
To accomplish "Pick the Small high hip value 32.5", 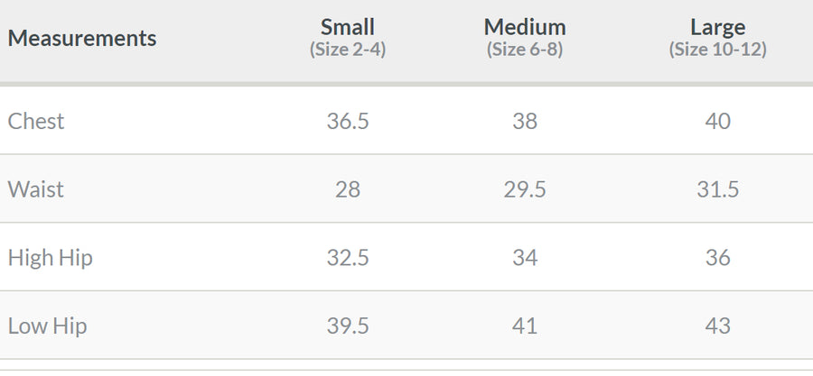I will (x=348, y=258).
